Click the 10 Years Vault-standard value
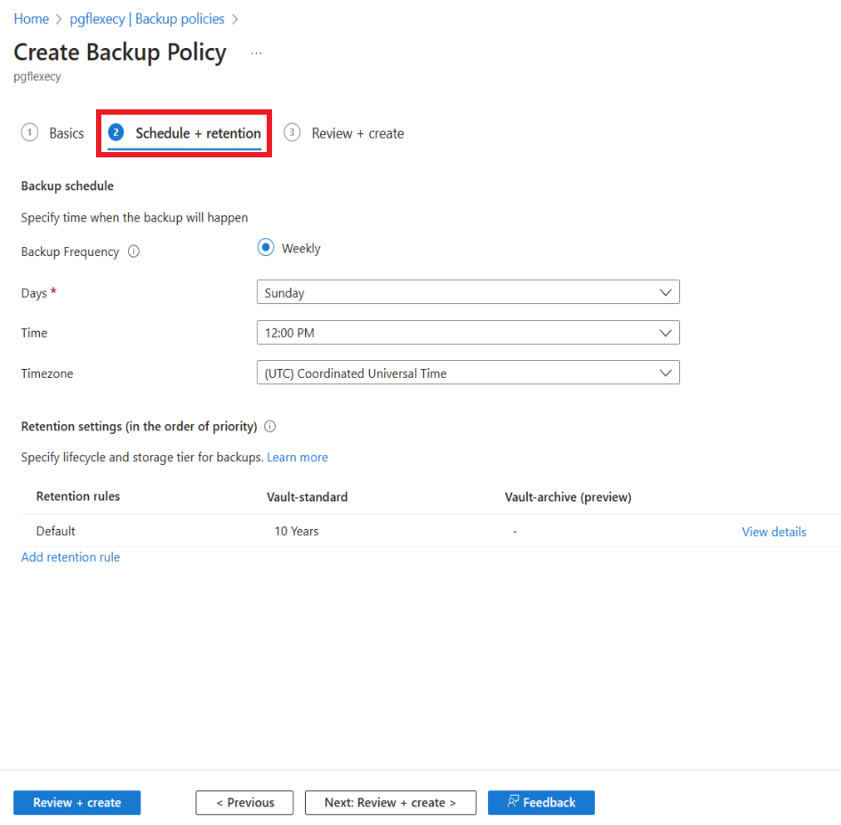841x825 pixels. [x=297, y=531]
